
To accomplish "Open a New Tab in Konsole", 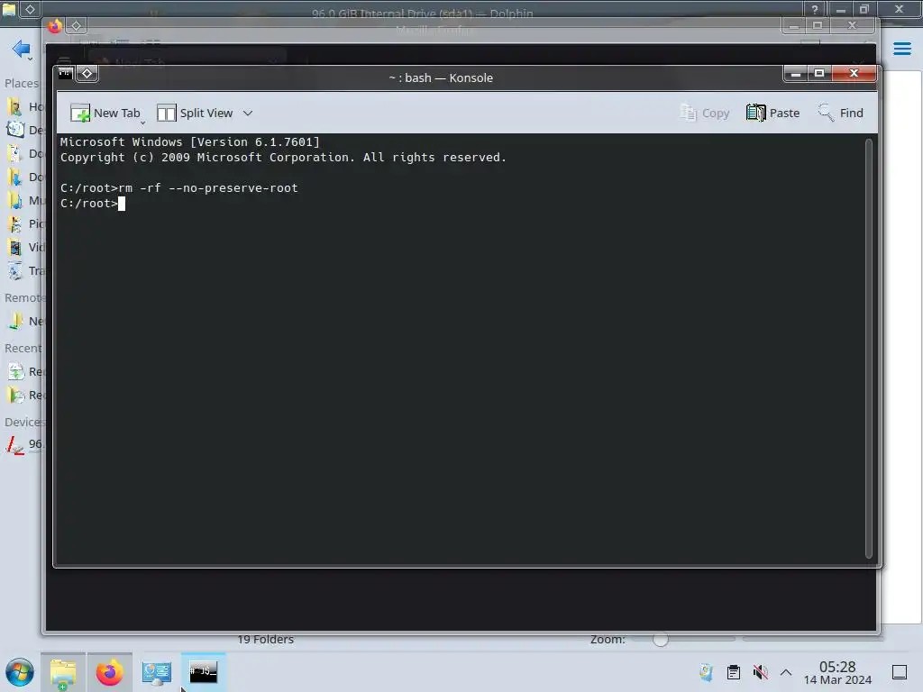I will coord(105,113).
